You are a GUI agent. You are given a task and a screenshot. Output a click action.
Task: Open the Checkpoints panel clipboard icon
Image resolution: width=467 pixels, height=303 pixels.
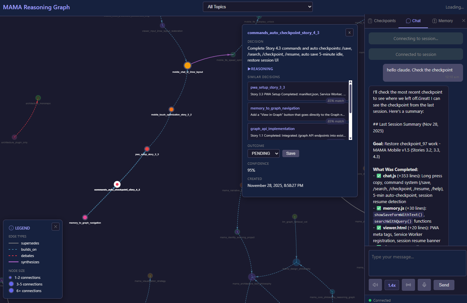click(x=370, y=21)
